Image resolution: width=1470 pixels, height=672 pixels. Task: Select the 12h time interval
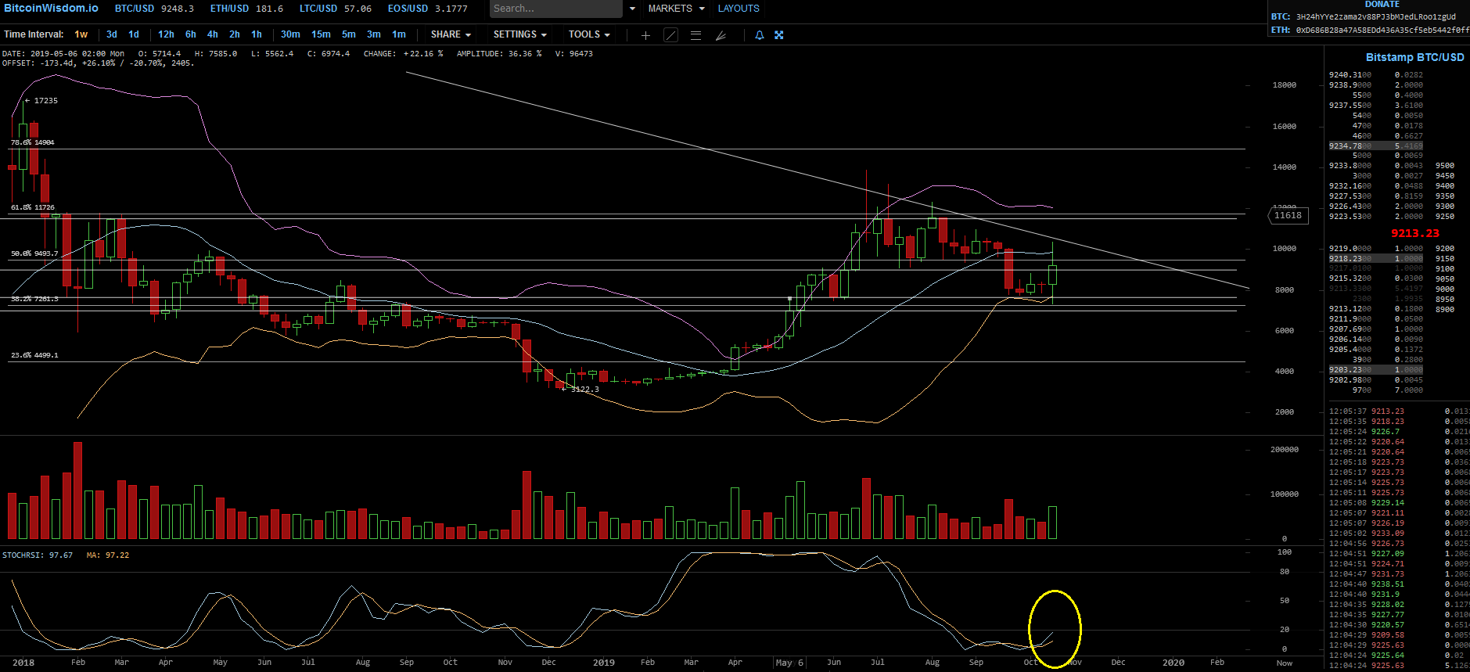166,34
